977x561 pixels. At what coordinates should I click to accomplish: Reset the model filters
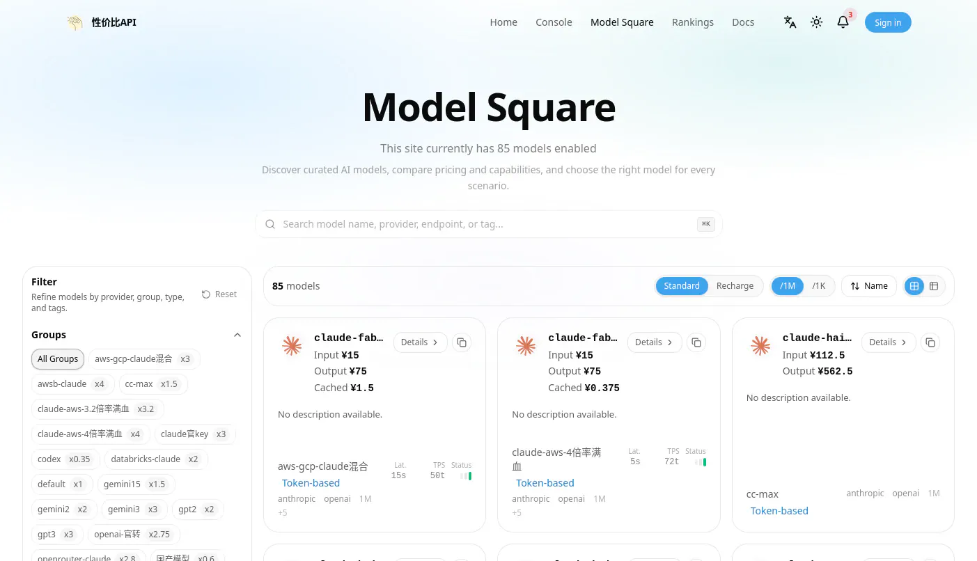219,294
